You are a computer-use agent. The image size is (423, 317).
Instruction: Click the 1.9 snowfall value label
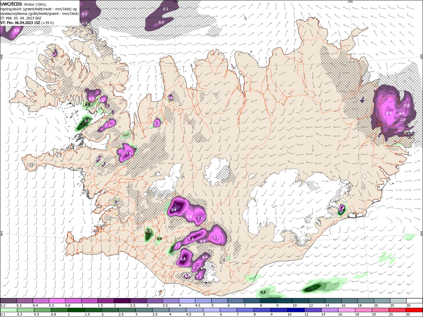(x=129, y=154)
